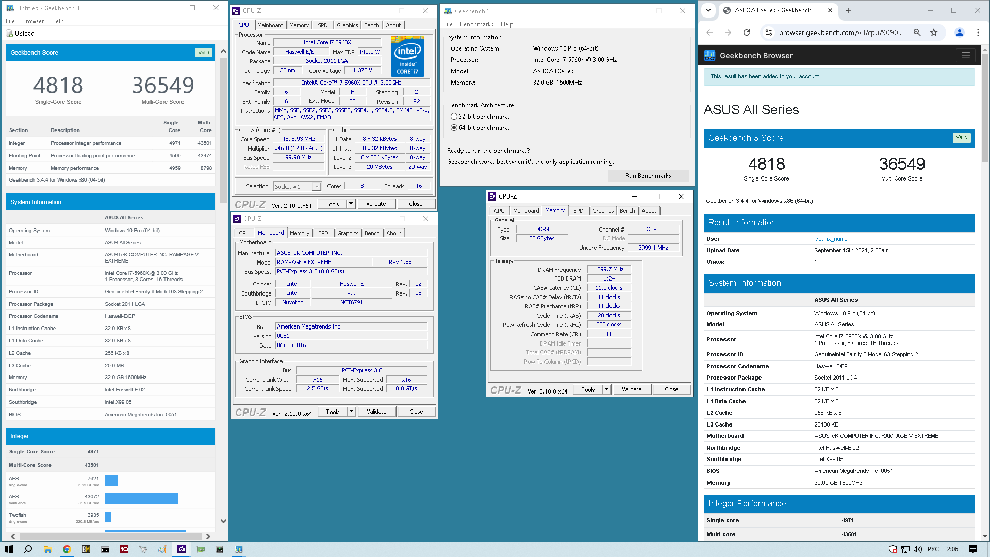Click the Geekbench results vertical scrollbar

(223, 129)
